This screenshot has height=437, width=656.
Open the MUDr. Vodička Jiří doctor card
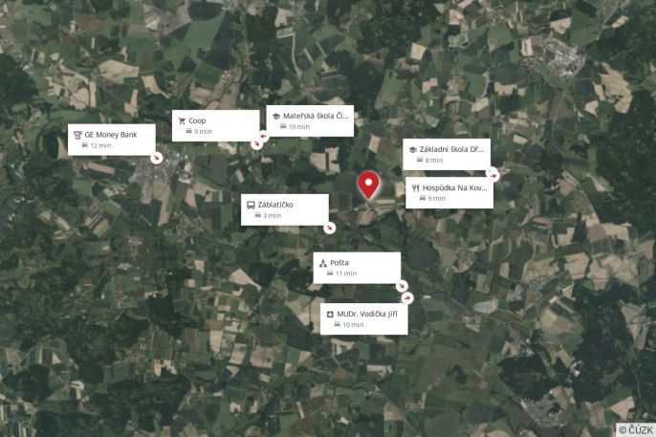coord(364,318)
